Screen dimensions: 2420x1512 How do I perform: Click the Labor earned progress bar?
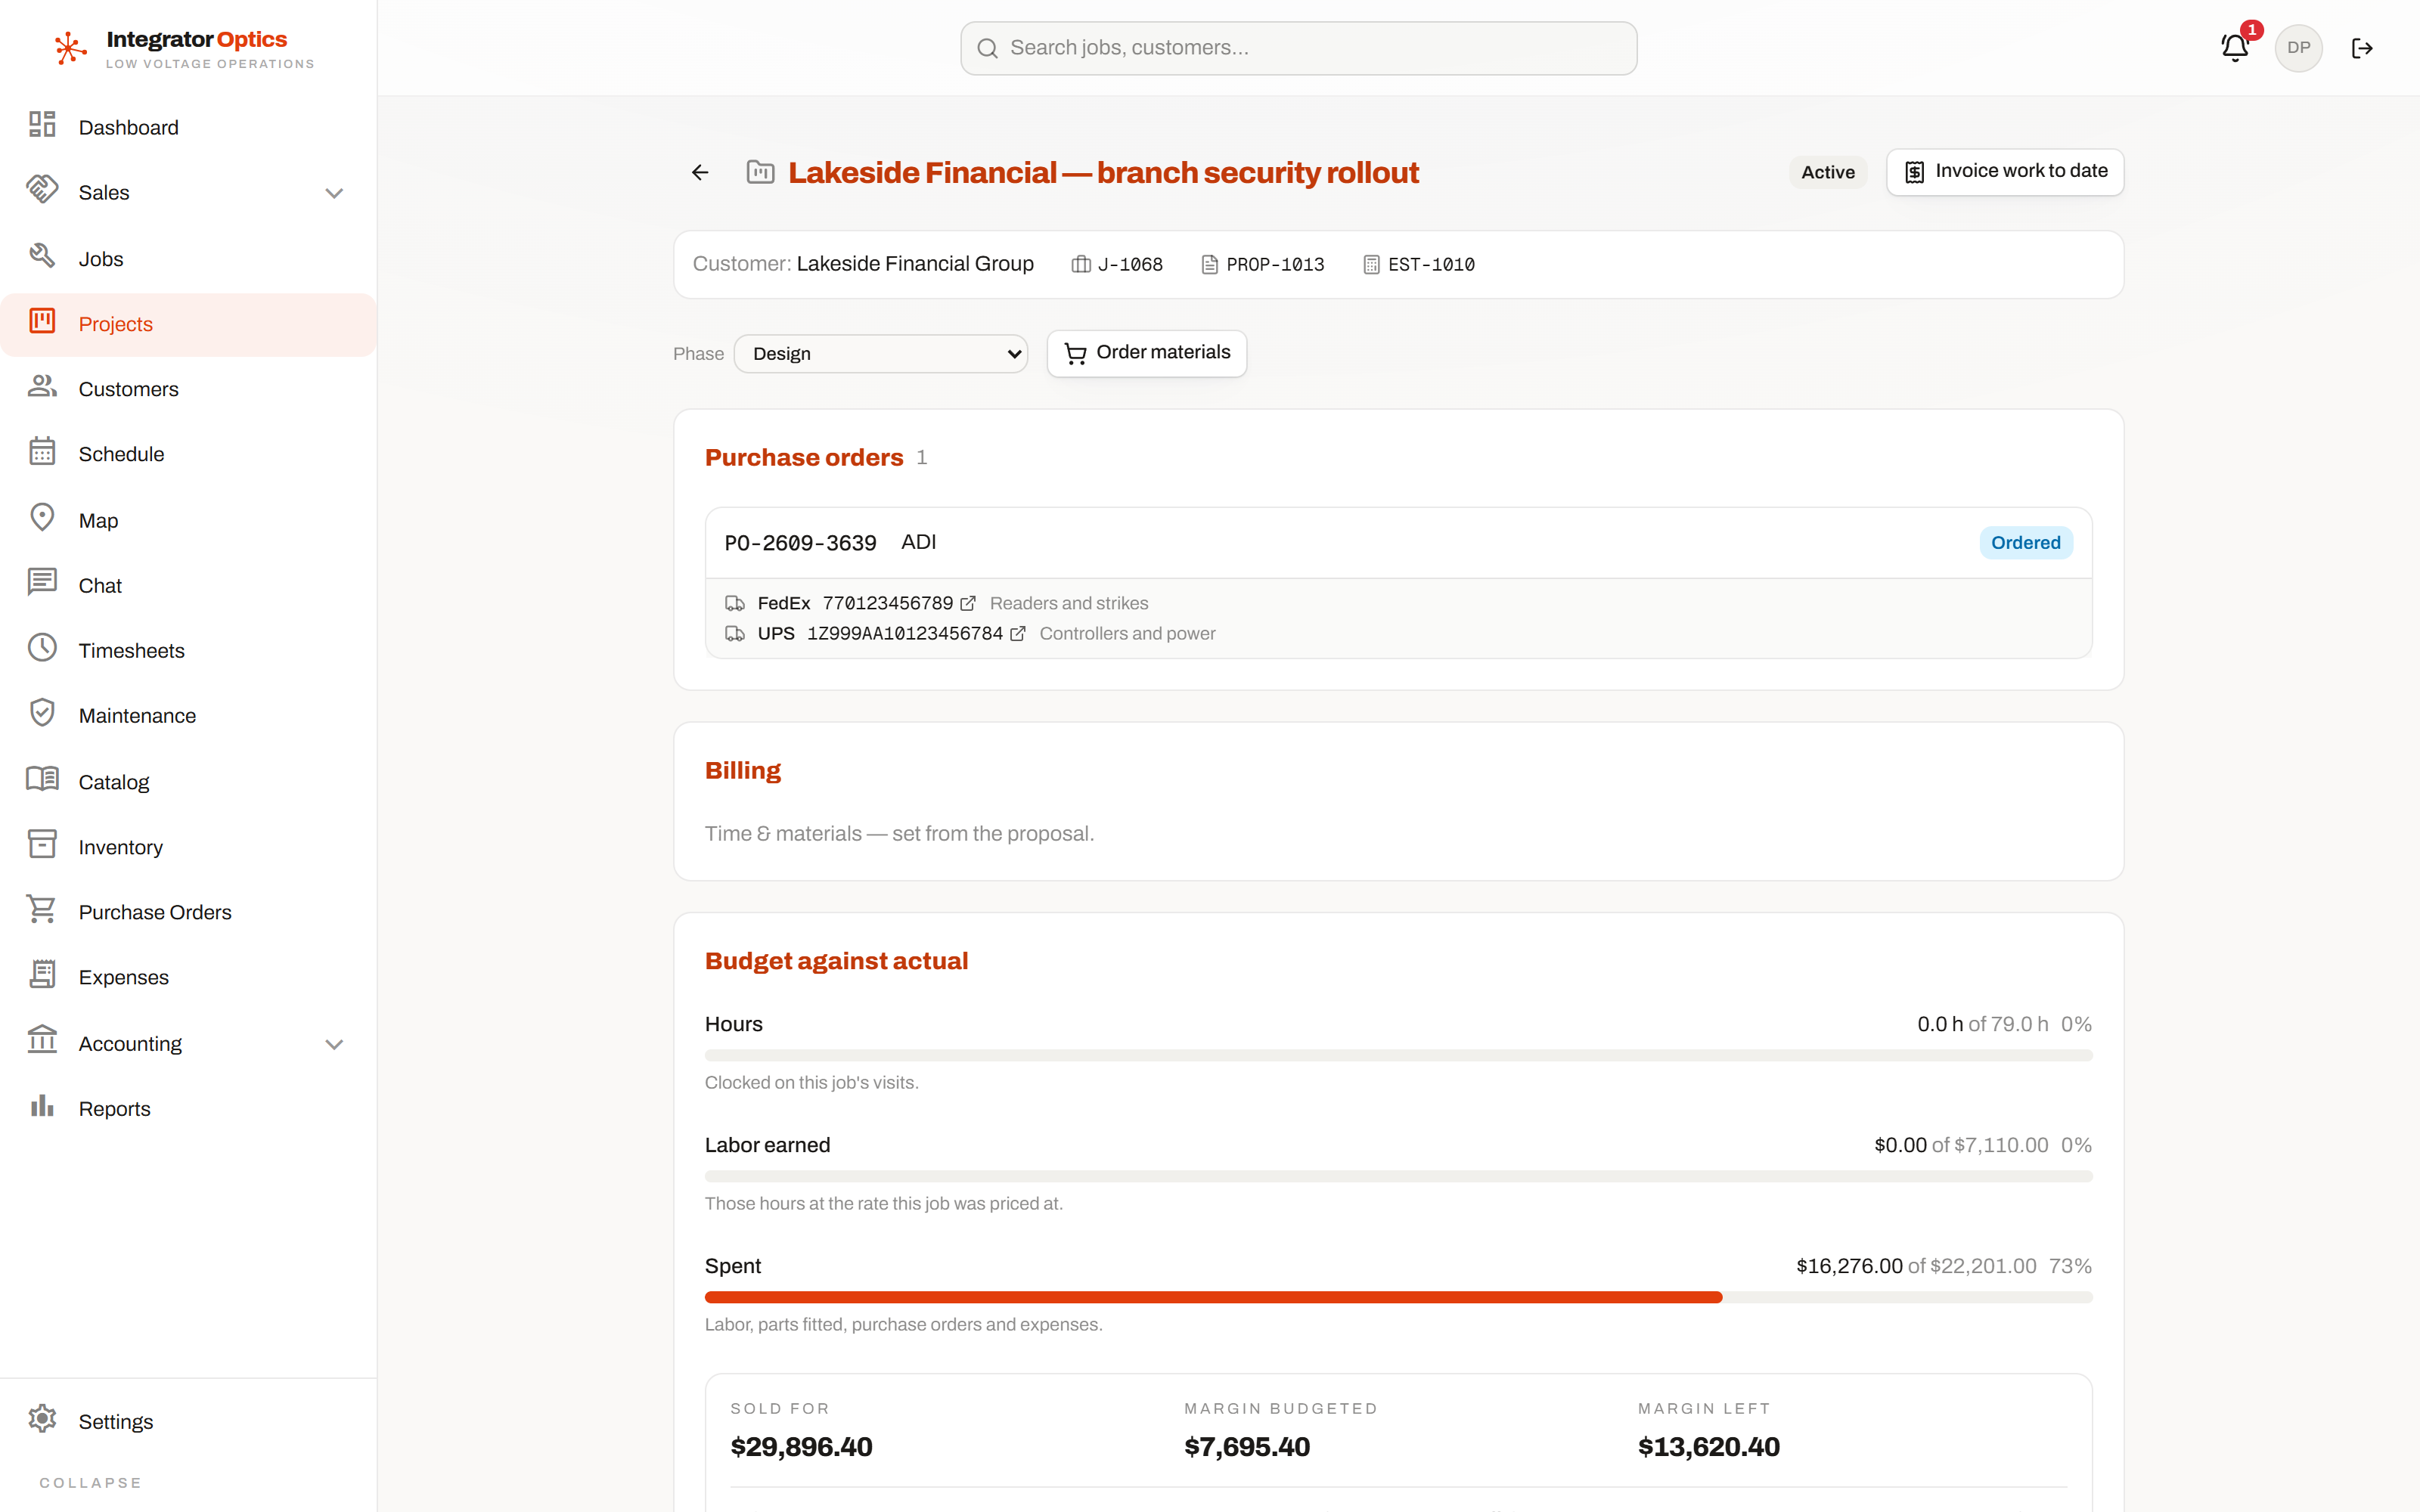click(1398, 1176)
